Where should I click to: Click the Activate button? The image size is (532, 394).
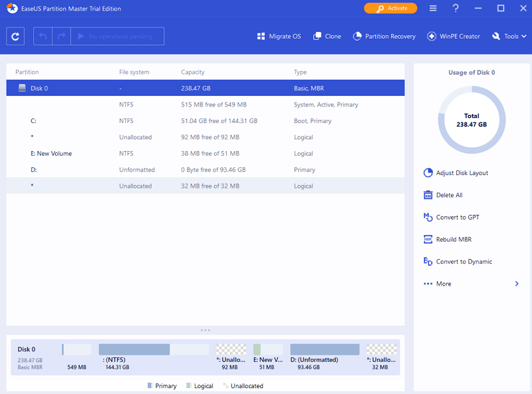(391, 9)
